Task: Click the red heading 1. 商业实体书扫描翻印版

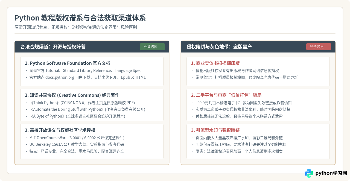Action: (215, 63)
